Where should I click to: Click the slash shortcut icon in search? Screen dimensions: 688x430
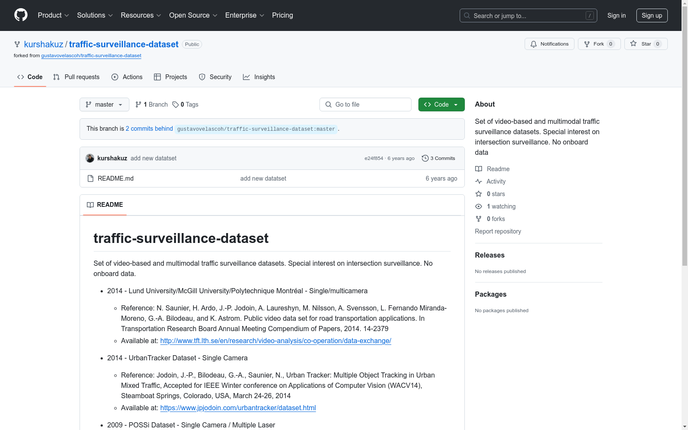[590, 15]
